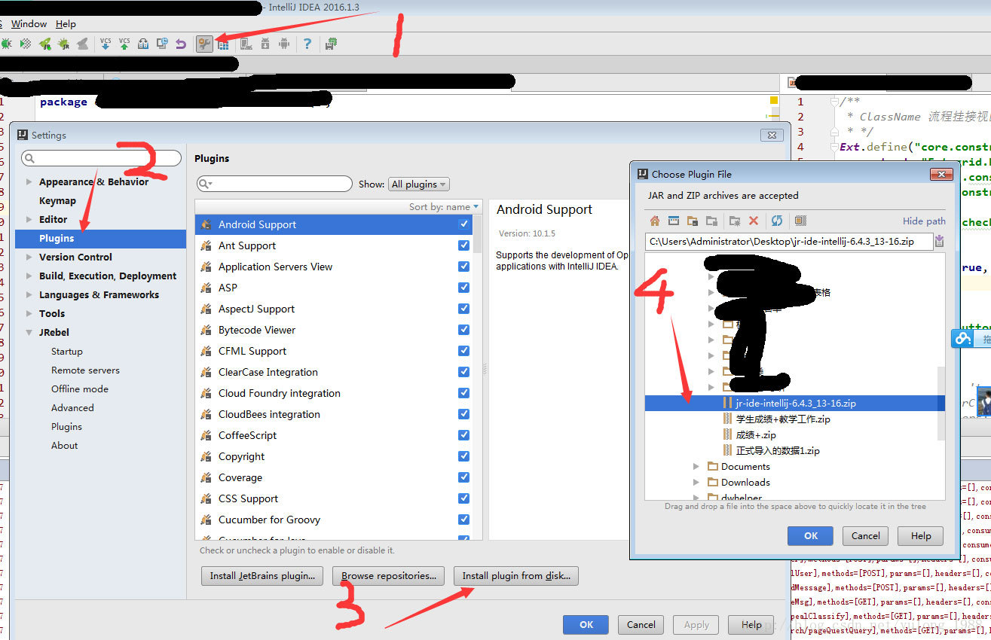This screenshot has width=991, height=640.
Task: Click the purple Revert arrow icon
Action: click(x=181, y=44)
